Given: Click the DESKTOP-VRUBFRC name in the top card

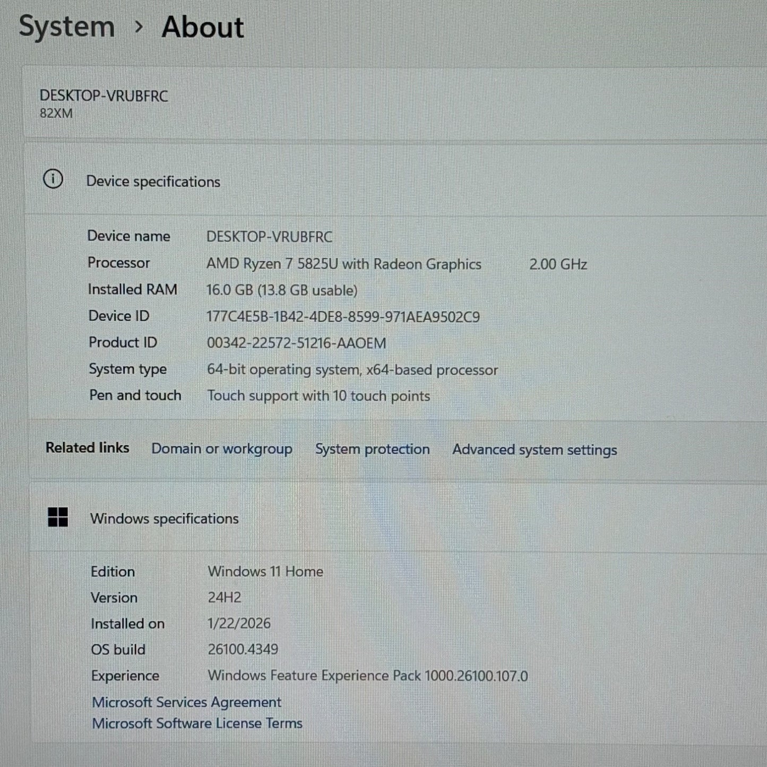Looking at the screenshot, I should tap(104, 96).
